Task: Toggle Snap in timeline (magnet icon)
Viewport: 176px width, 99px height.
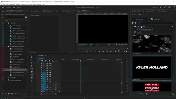Action: coord(42,61)
